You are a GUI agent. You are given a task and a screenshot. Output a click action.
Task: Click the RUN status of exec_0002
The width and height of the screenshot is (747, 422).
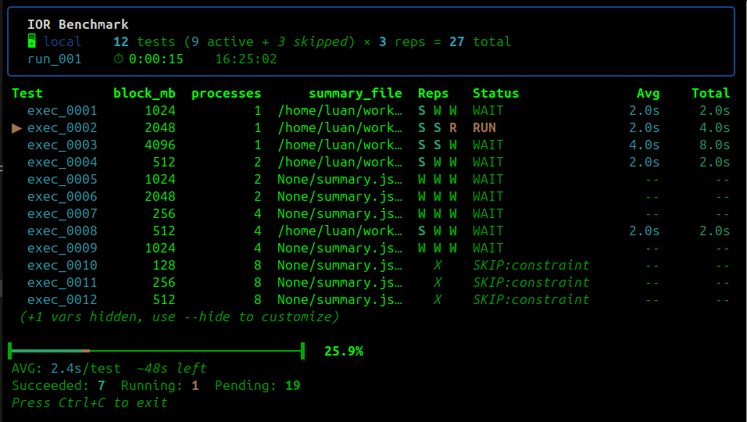(x=484, y=127)
